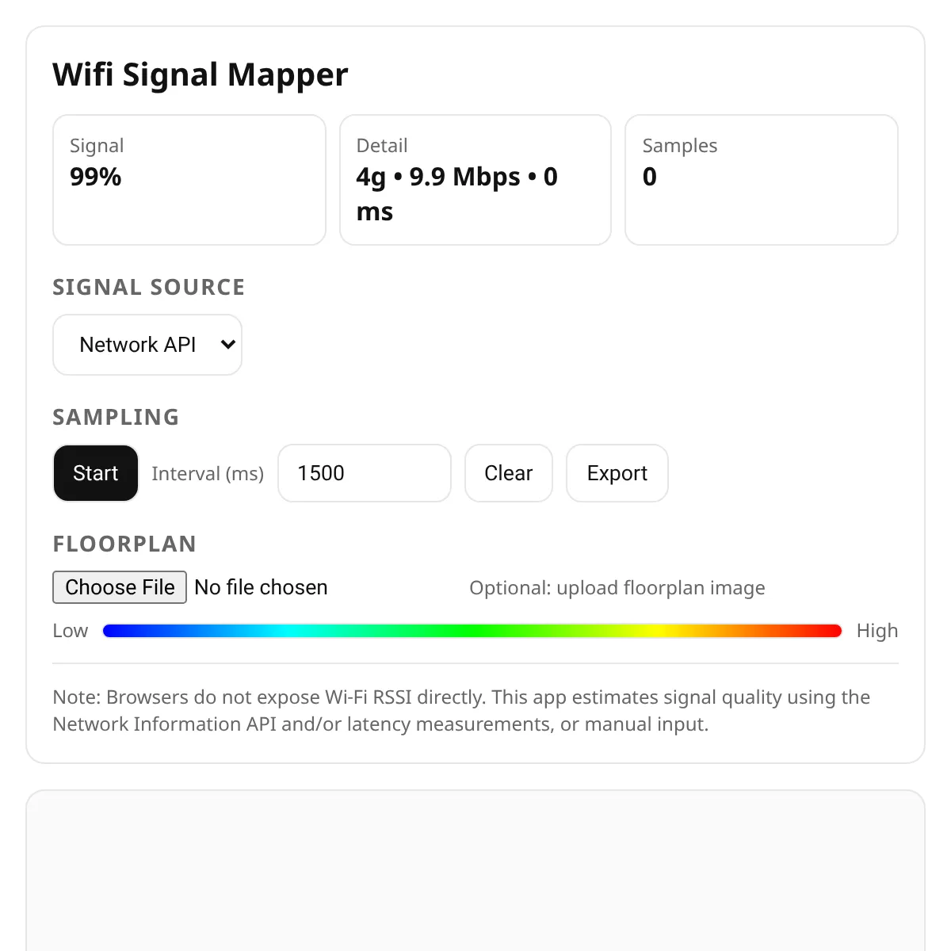This screenshot has height=951, width=951.
Task: Export the sampled signal data
Action: click(x=617, y=473)
